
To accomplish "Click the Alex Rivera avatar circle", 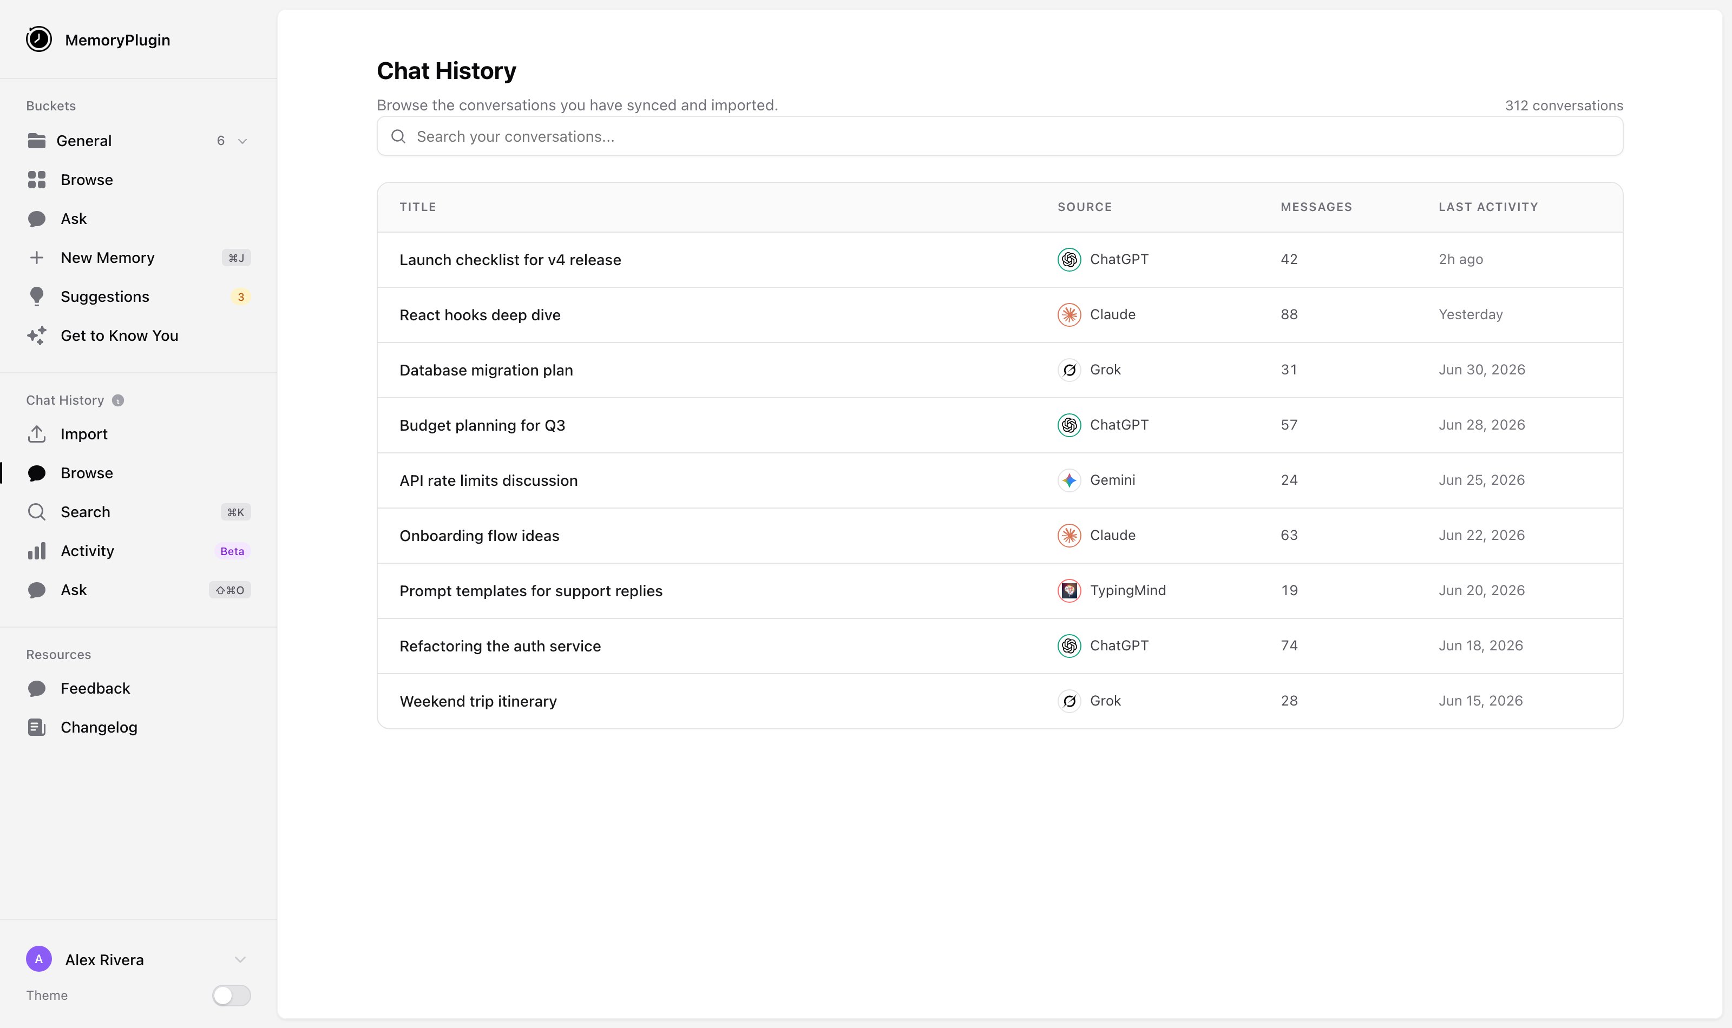I will click(39, 959).
